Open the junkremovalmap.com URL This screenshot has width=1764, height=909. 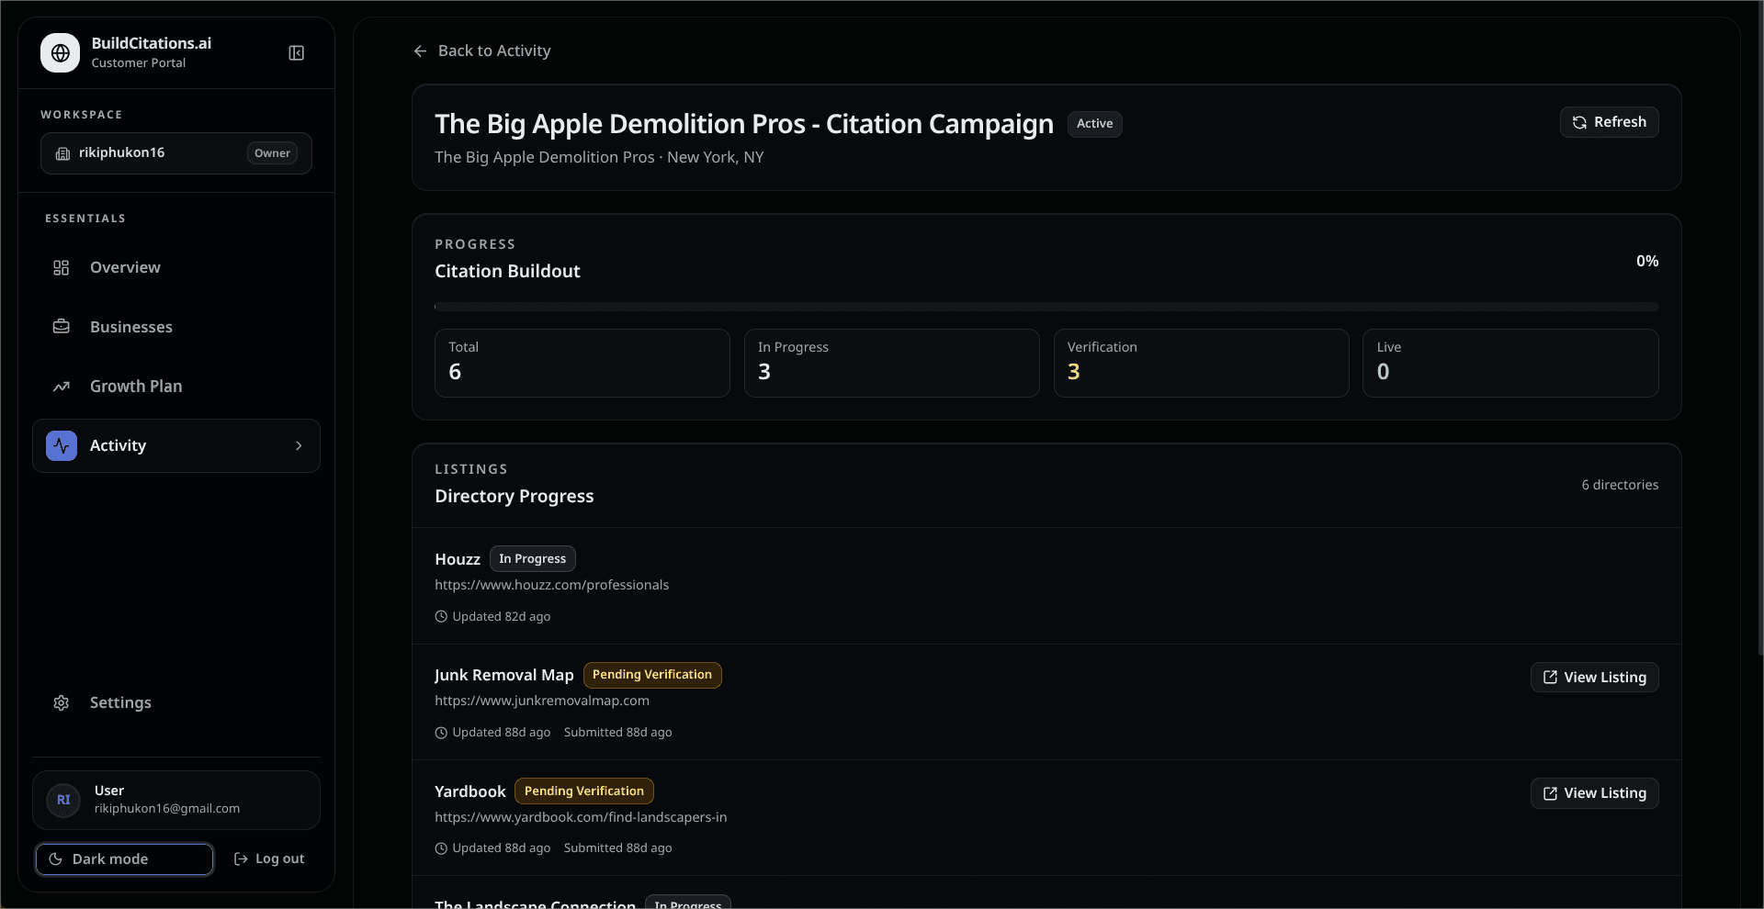(542, 701)
